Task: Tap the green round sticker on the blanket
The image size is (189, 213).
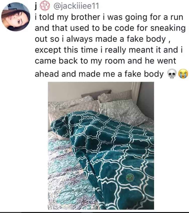Action: [x=130, y=177]
